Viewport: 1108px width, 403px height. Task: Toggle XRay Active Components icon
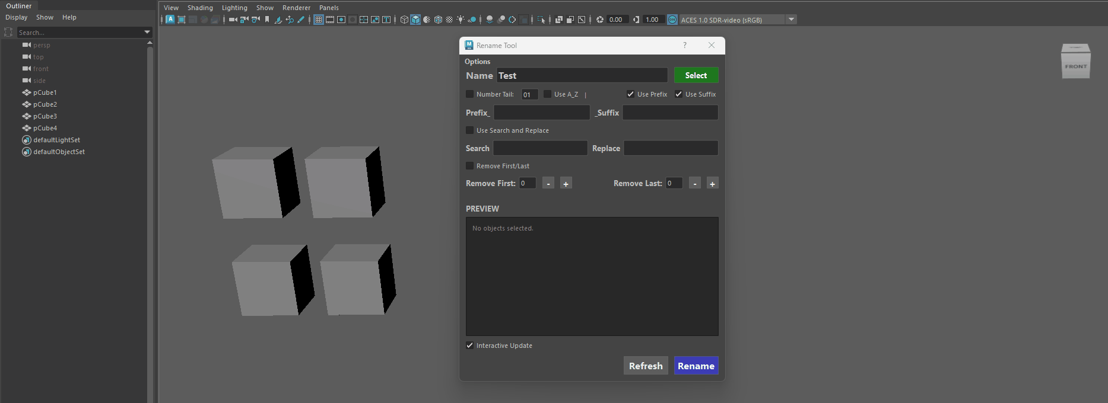570,20
